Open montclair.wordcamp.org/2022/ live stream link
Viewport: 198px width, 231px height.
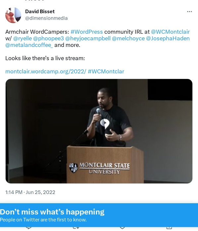click(x=46, y=71)
